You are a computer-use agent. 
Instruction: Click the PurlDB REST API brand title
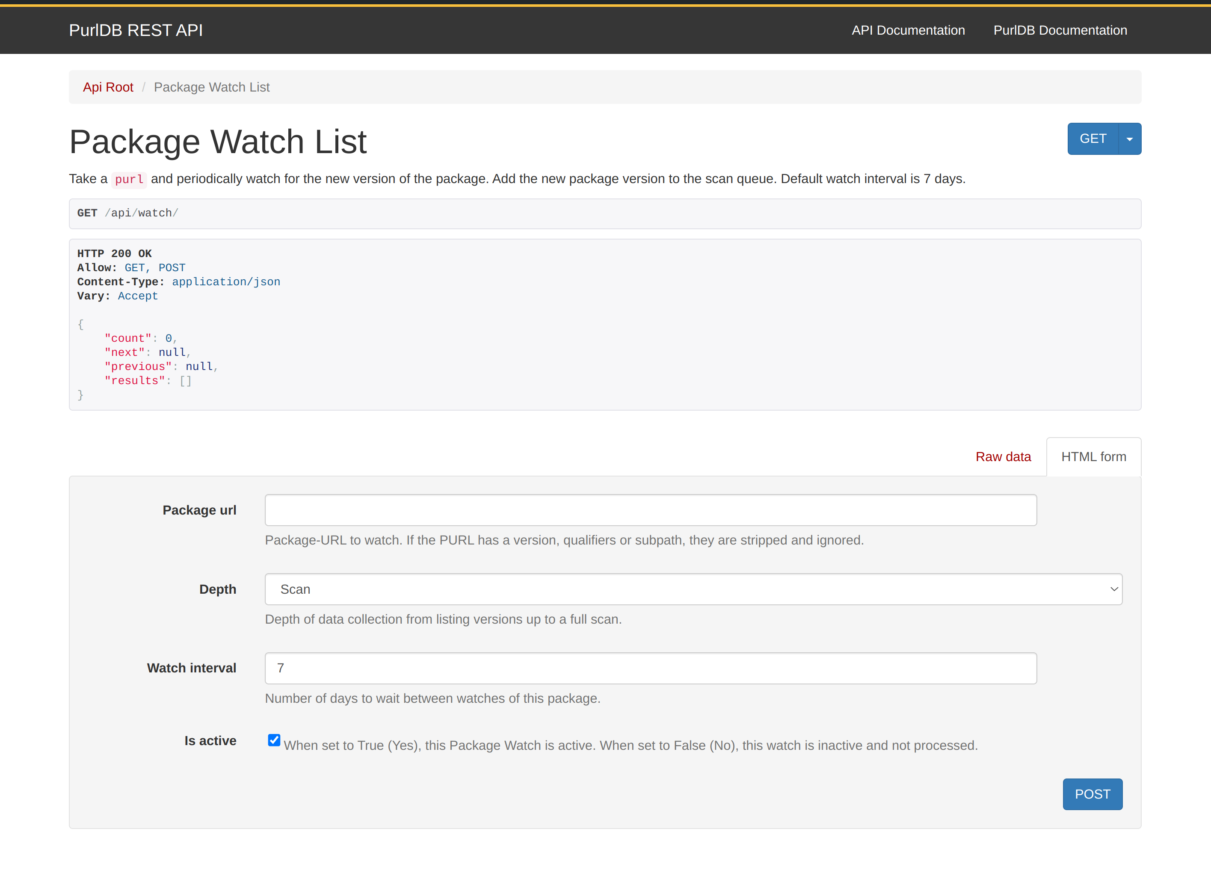tap(136, 30)
